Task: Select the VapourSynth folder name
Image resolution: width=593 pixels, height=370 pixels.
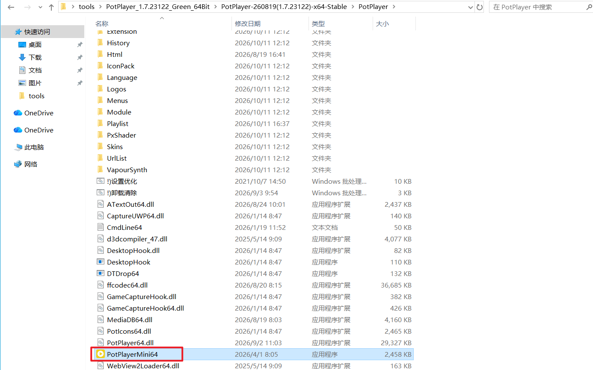Action: [x=127, y=170]
